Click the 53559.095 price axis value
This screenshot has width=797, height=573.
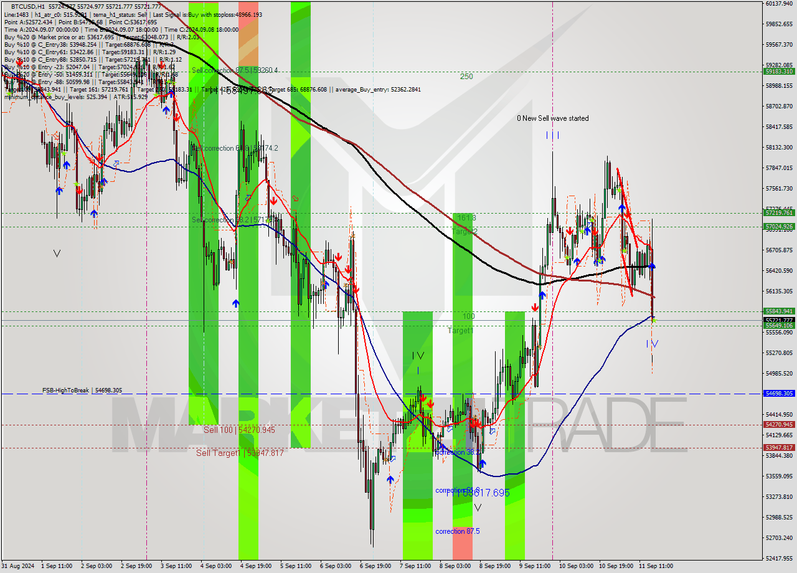[780, 476]
